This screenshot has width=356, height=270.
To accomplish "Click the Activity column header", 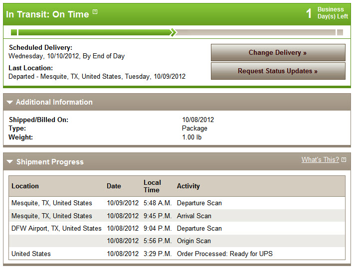I will 188,186.
